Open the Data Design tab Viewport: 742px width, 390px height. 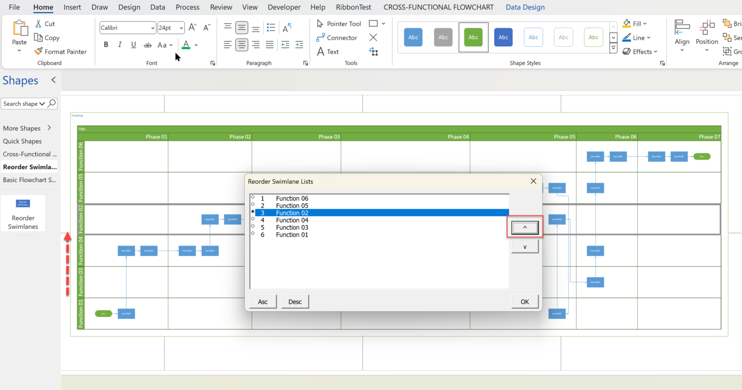[x=525, y=7]
